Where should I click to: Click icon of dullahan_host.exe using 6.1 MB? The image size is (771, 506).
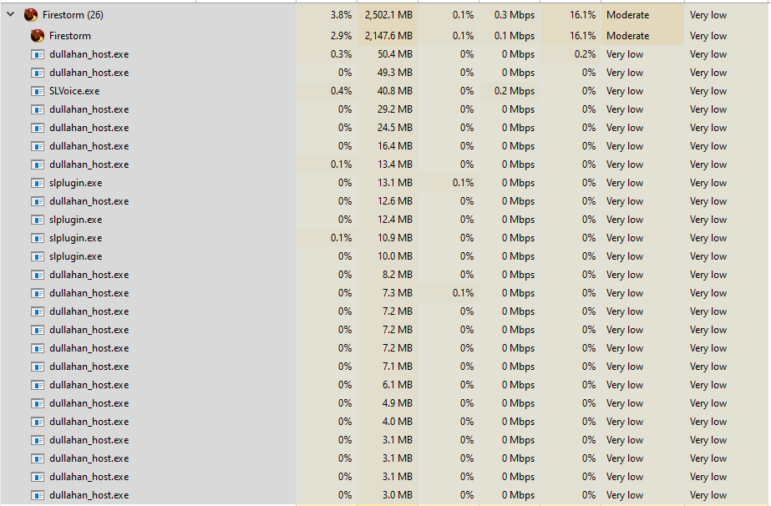(x=38, y=385)
